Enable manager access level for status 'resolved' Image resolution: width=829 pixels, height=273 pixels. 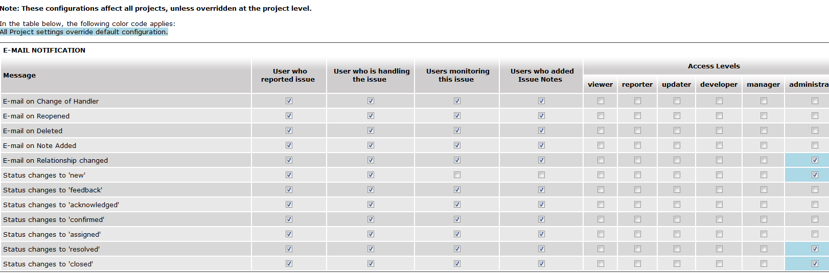[764, 249]
